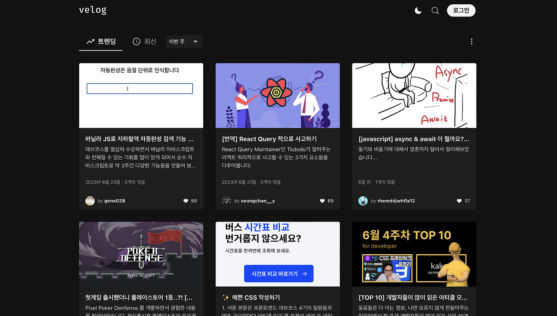The image size is (557, 316).
Task: Click the 자동완성 text input field
Action: click(139, 88)
